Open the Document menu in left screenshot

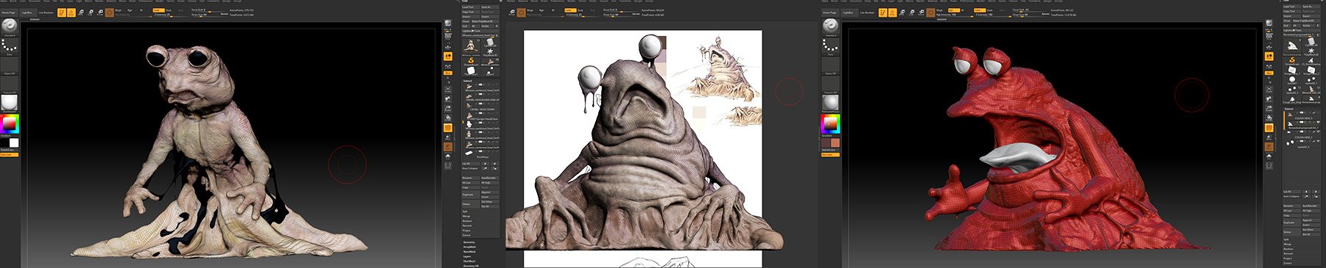[35, 1]
